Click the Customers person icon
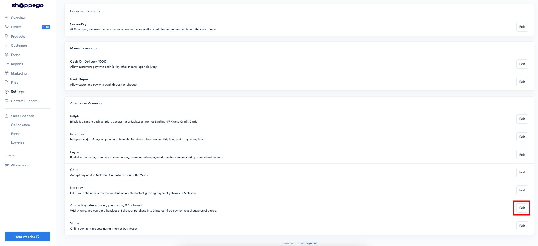Viewport: 538px width, 246px height. coord(7,46)
